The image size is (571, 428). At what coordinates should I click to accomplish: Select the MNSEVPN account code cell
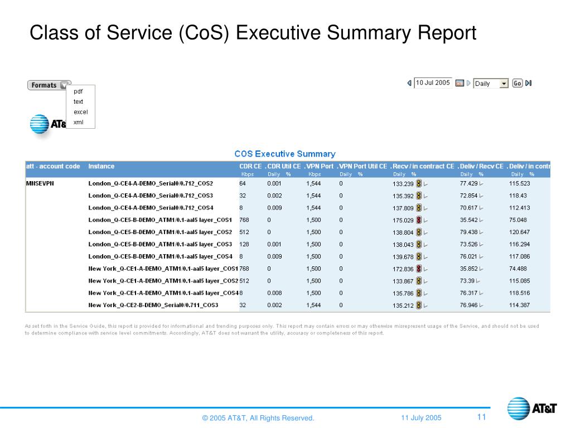point(40,183)
